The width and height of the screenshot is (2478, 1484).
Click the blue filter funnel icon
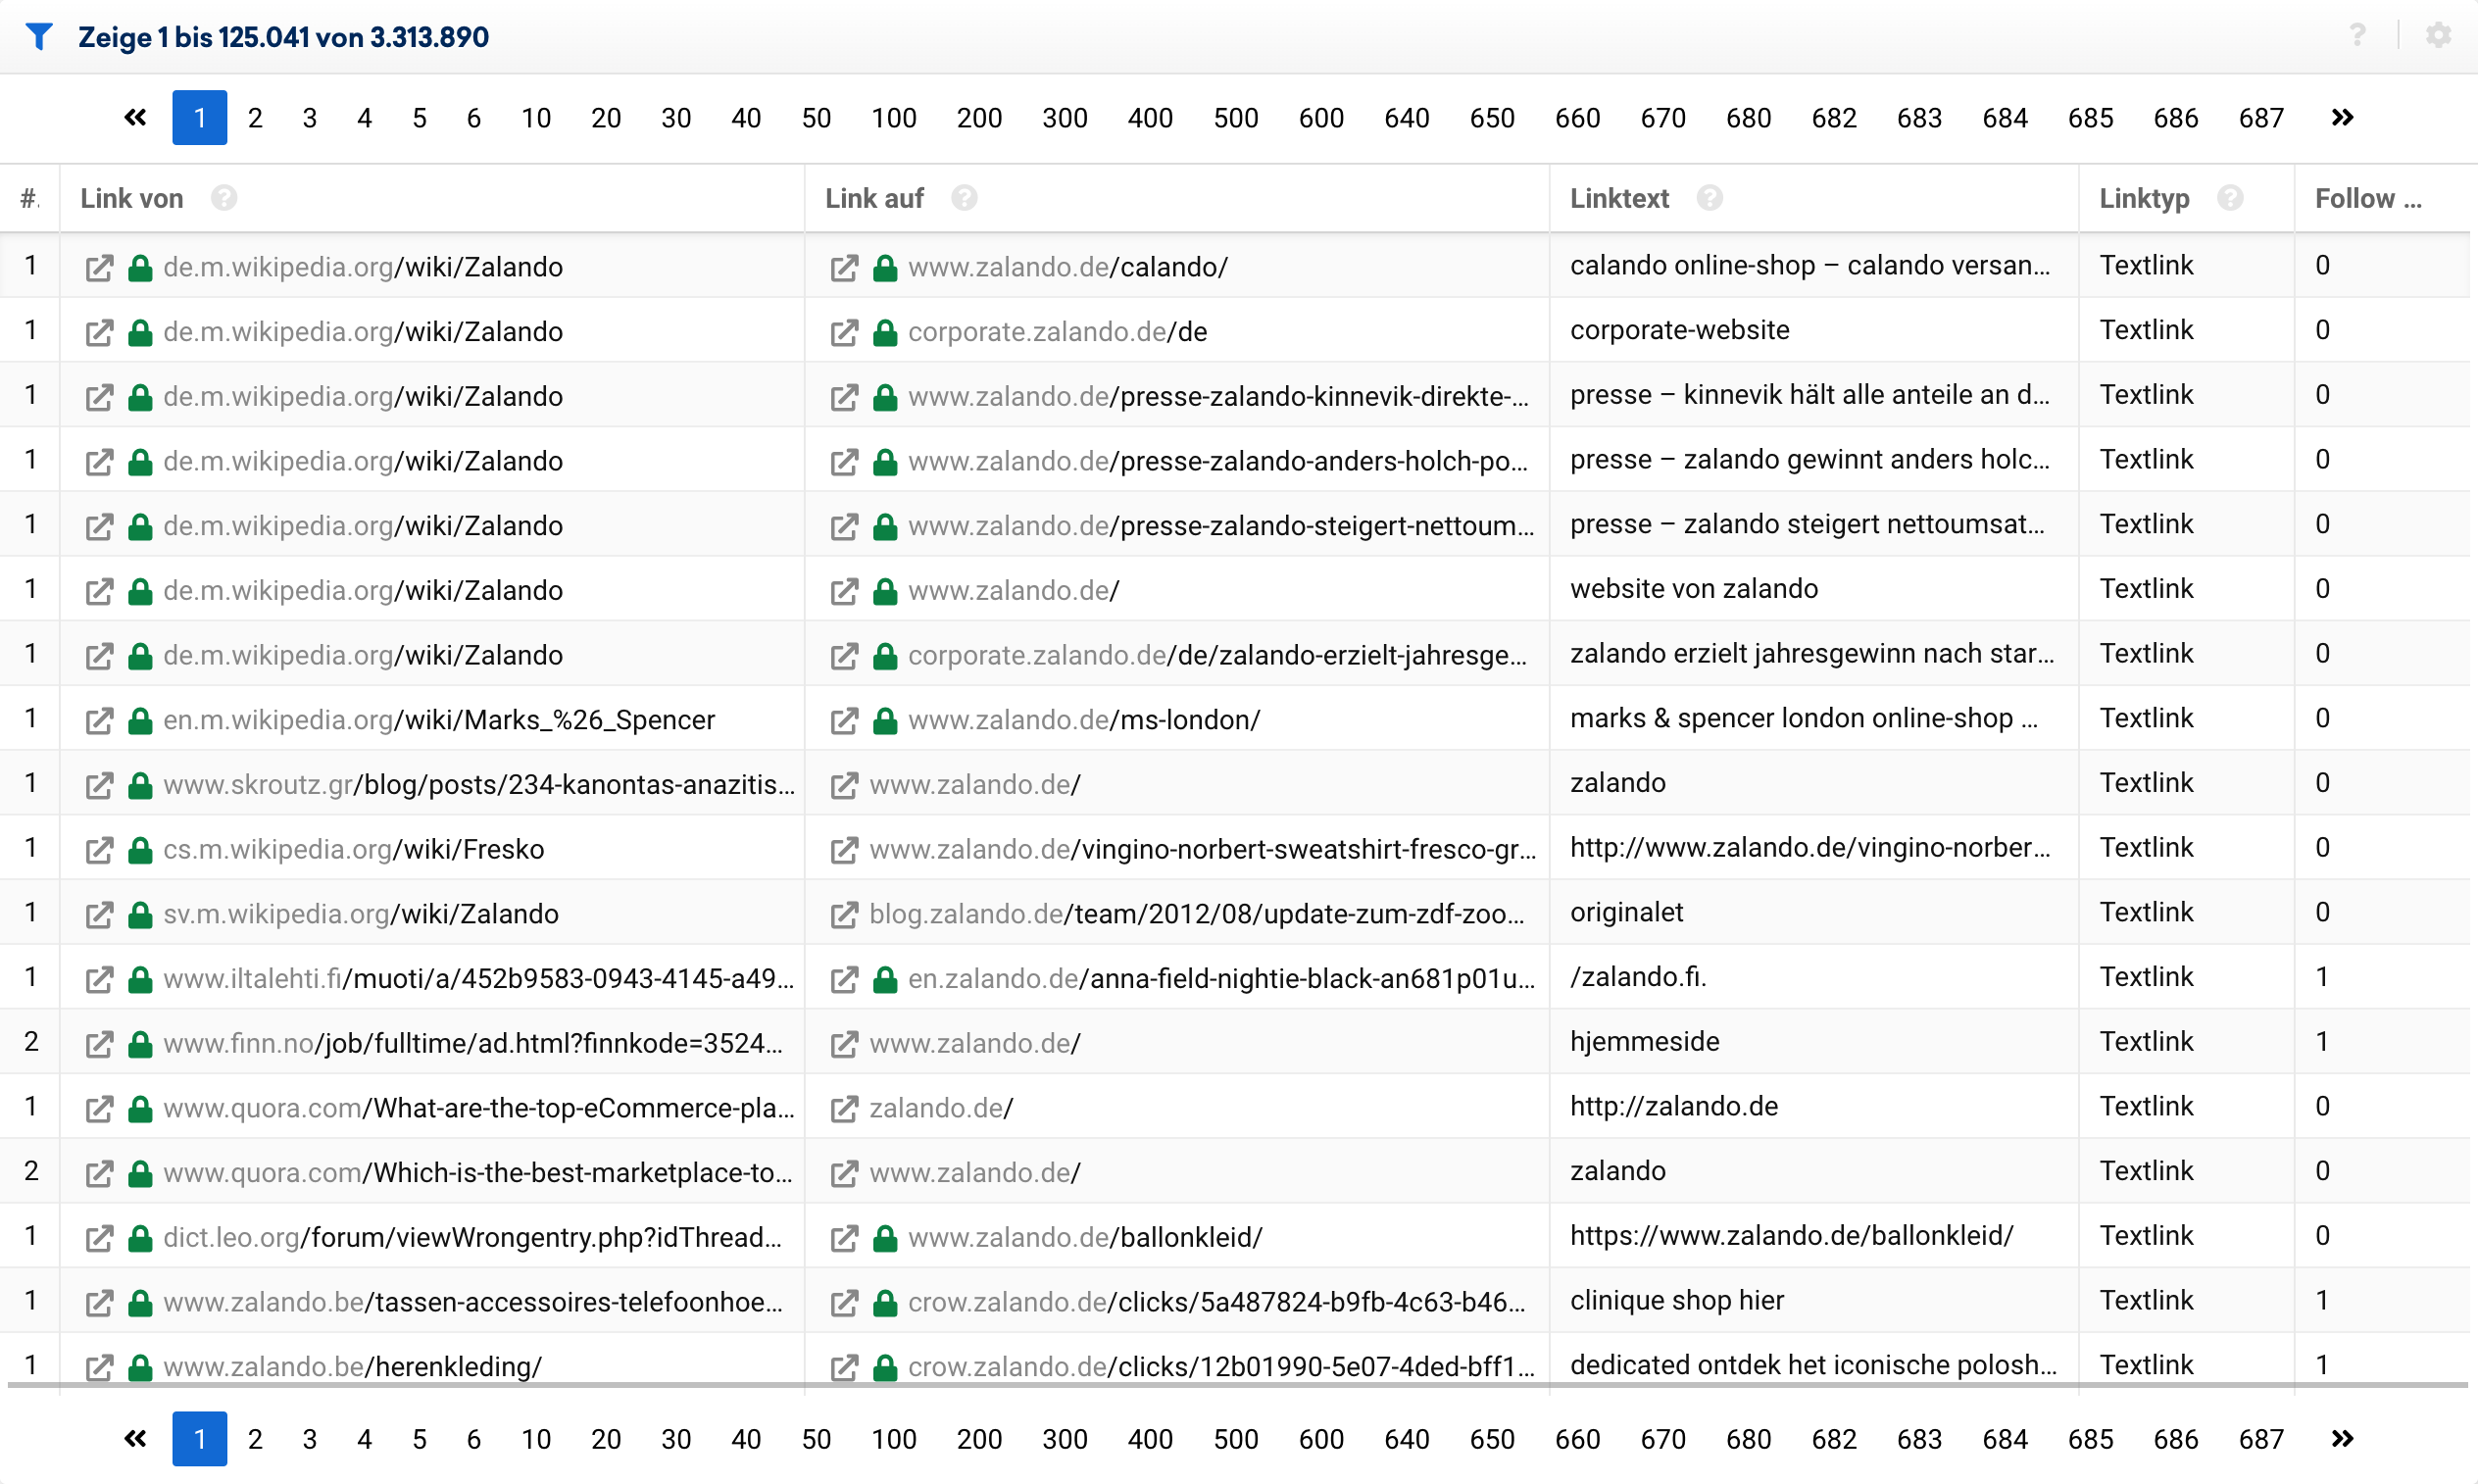(x=38, y=37)
